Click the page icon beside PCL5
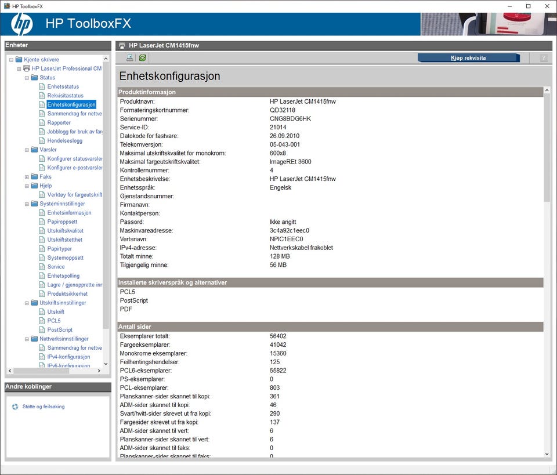 [x=42, y=321]
